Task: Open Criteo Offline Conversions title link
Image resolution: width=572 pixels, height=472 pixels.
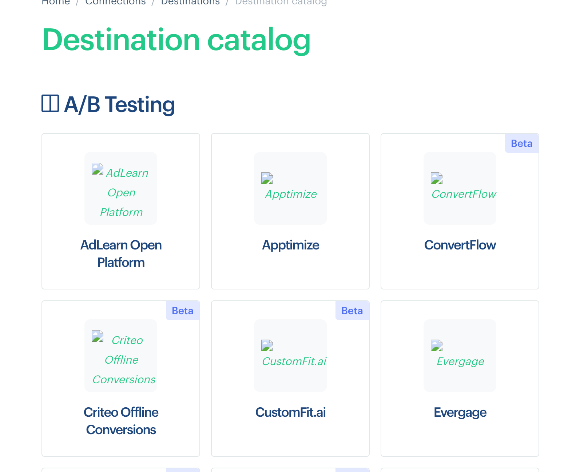Action: 121,421
